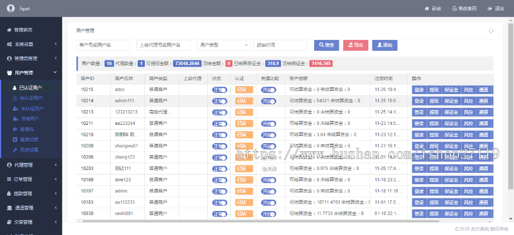This screenshot has height=235, width=514.
Task: Open the 风控设置 wrench icon
Action: point(15,150)
